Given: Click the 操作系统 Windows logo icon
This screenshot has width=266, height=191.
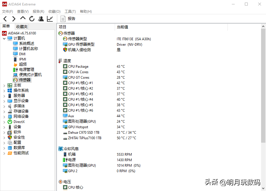Looking at the screenshot, I should [x=10, y=91].
